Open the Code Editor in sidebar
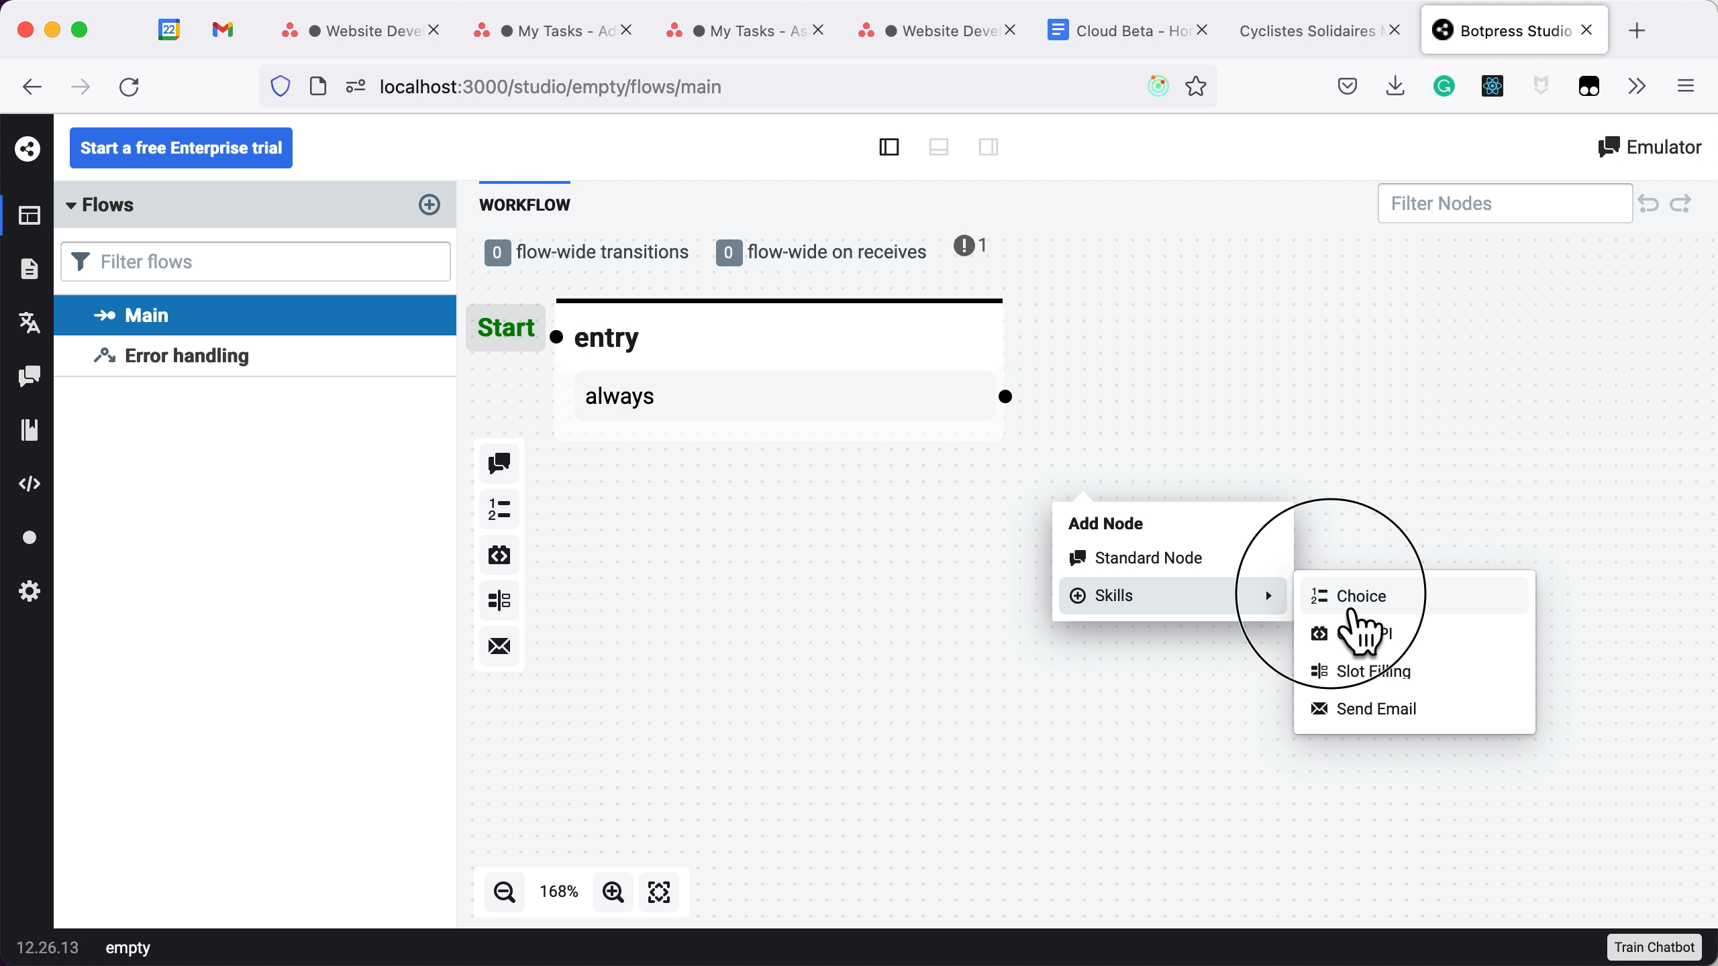The image size is (1718, 966). [29, 484]
